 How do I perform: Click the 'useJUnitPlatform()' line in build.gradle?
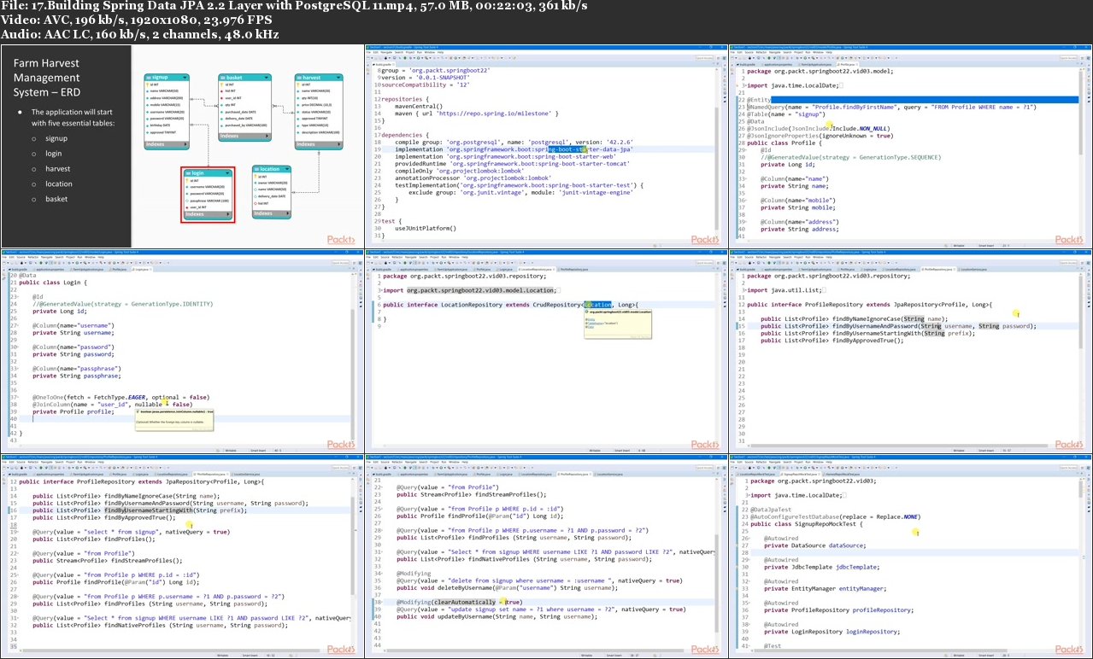[x=426, y=228]
